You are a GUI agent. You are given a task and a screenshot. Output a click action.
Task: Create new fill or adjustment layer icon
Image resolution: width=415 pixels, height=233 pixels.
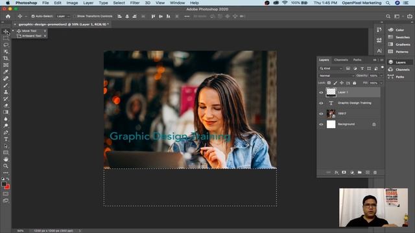pyautogui.click(x=351, y=172)
